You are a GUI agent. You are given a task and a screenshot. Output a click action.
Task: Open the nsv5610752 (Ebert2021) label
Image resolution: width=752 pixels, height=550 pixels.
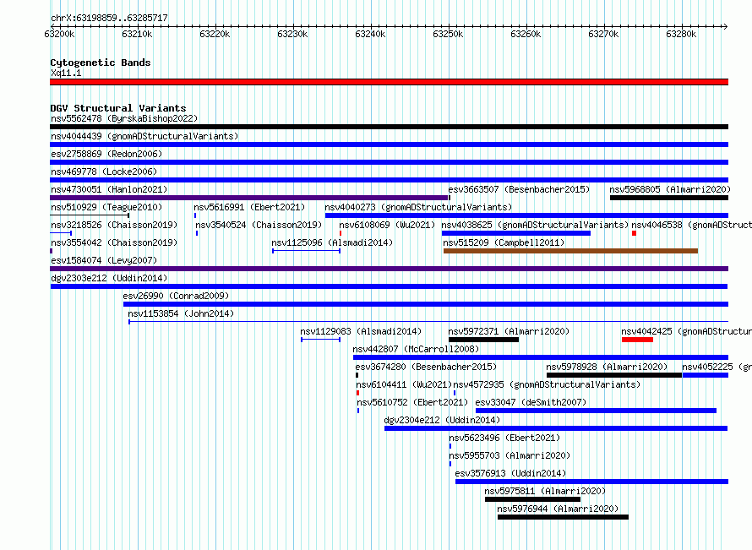(x=412, y=402)
